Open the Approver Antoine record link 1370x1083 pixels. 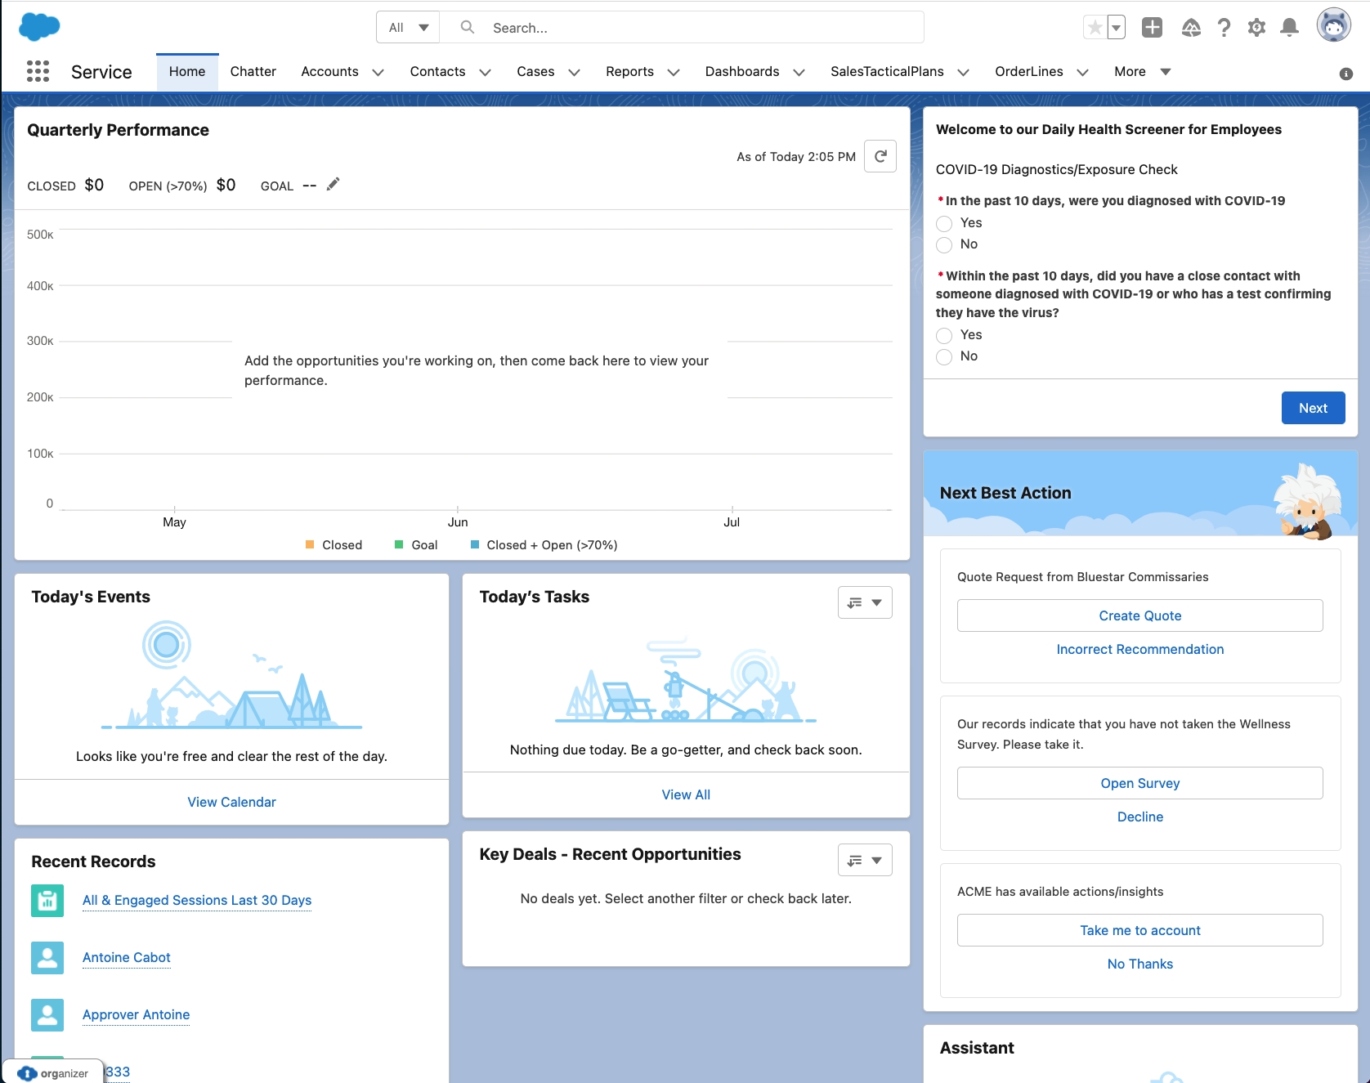pos(136,1014)
